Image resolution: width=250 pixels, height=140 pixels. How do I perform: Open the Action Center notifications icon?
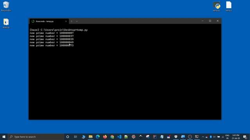click(245, 136)
